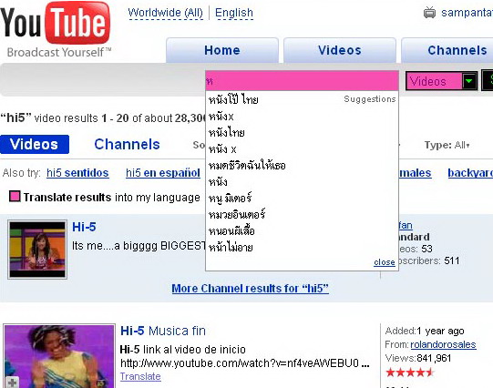The height and width of the screenshot is (388, 493).
Task: Click the YouTube logo
Action: [56, 29]
